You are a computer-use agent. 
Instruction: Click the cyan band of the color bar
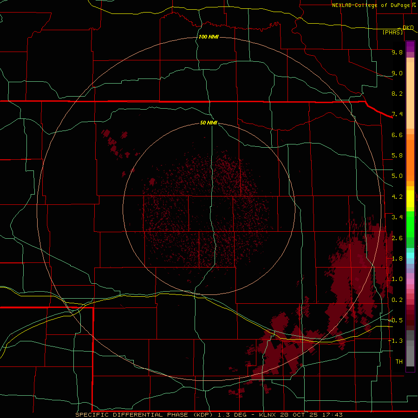(x=410, y=255)
